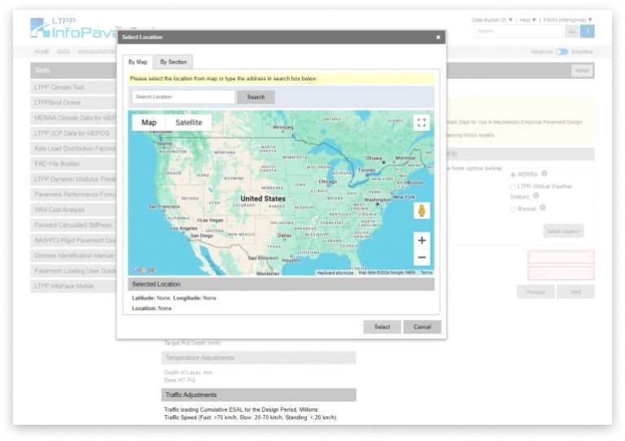Open the Data Bucket dropdown
This screenshot has height=441, width=625.
[x=492, y=20]
